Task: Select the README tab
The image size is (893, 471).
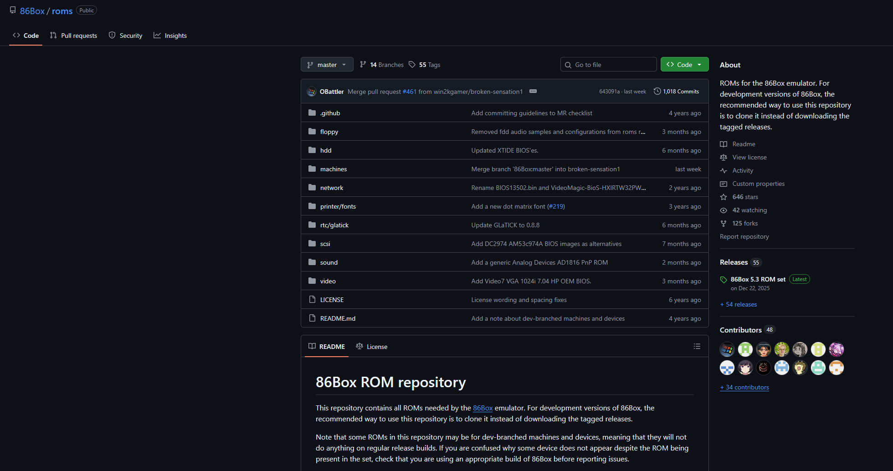Action: pos(327,347)
